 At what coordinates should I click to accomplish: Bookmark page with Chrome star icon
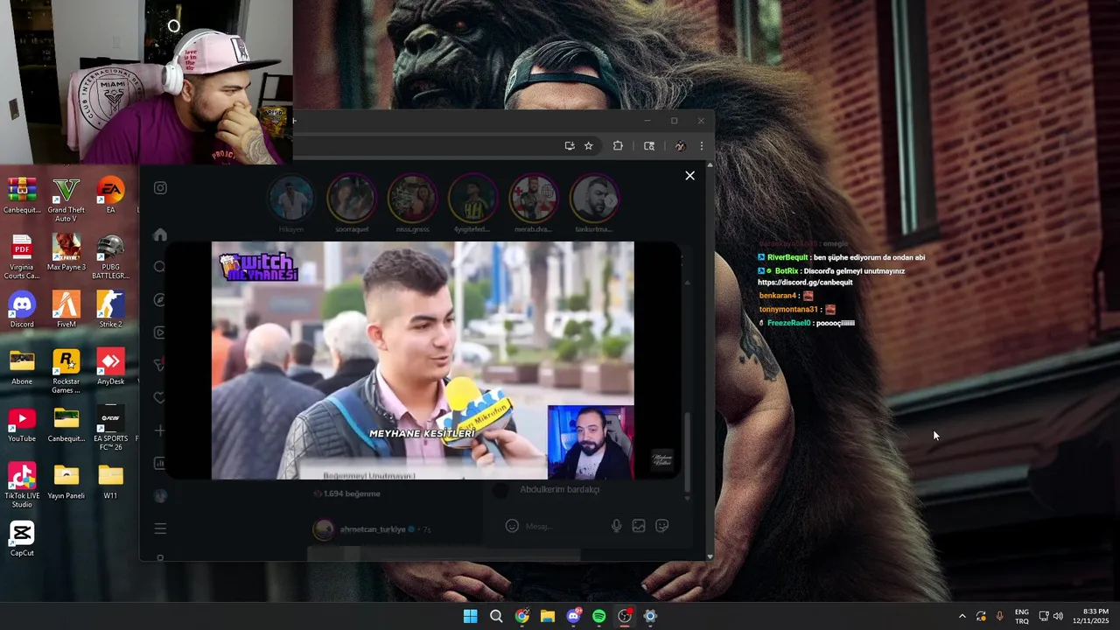[589, 146]
